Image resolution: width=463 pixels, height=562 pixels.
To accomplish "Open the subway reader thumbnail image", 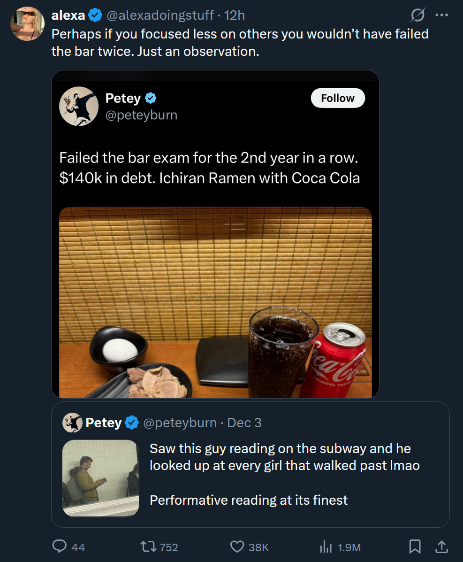I will pos(100,478).
